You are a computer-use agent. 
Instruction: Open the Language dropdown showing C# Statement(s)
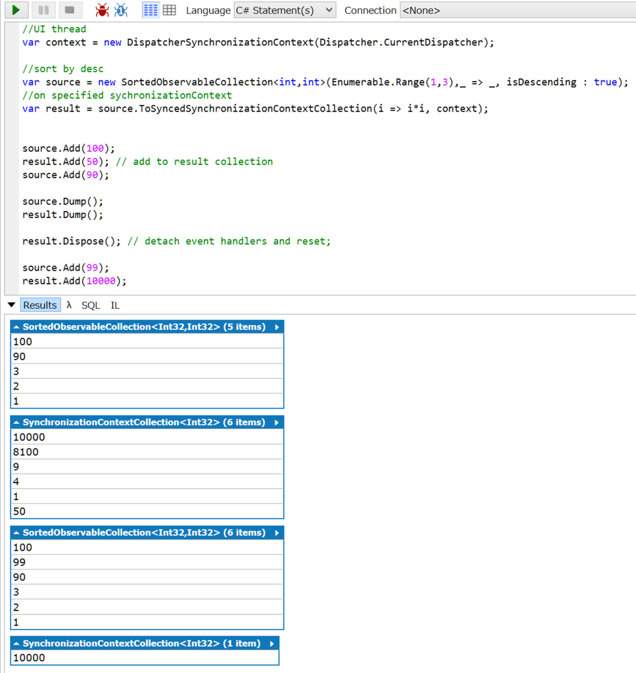(x=285, y=11)
